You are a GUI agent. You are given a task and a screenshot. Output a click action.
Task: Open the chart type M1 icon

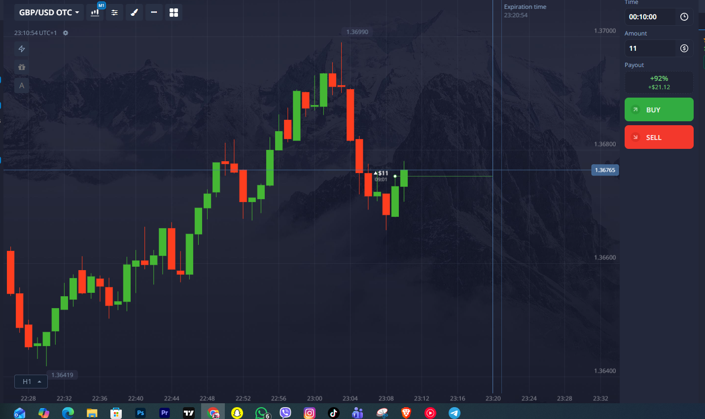click(x=95, y=12)
